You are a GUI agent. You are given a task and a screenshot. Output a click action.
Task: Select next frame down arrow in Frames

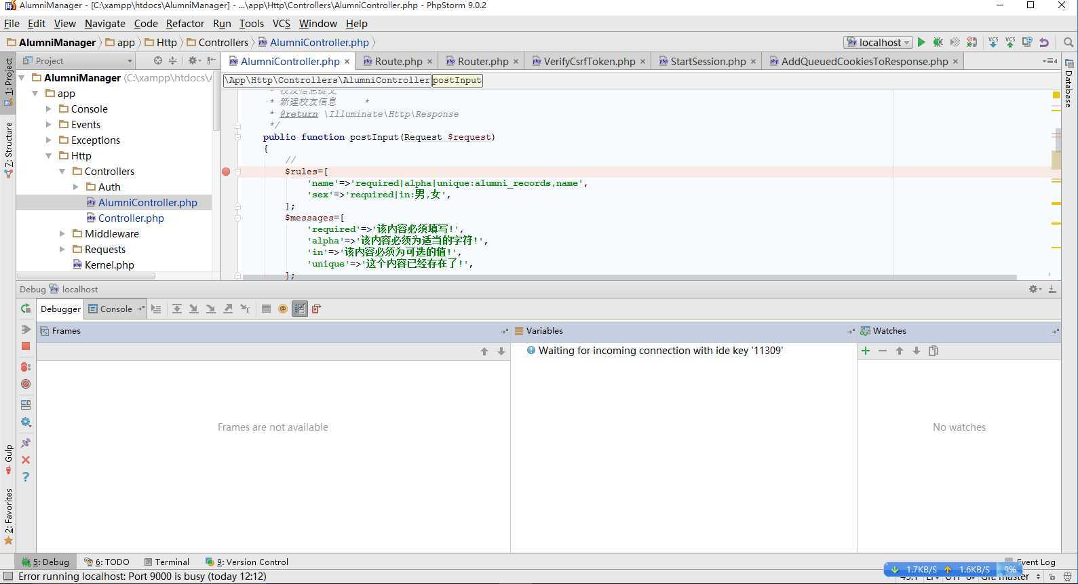tap(501, 351)
